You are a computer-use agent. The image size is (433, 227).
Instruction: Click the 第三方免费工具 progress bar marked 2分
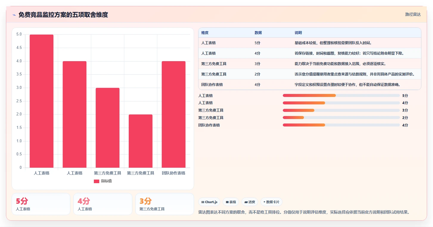(x=341, y=118)
